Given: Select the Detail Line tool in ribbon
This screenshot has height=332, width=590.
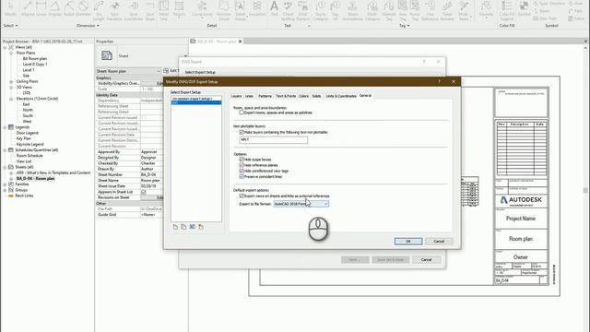Looking at the screenshot, I should tap(164, 10).
